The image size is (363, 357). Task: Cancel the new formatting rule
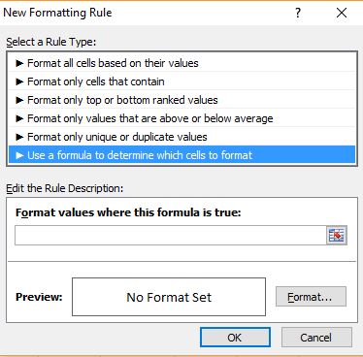click(x=316, y=338)
